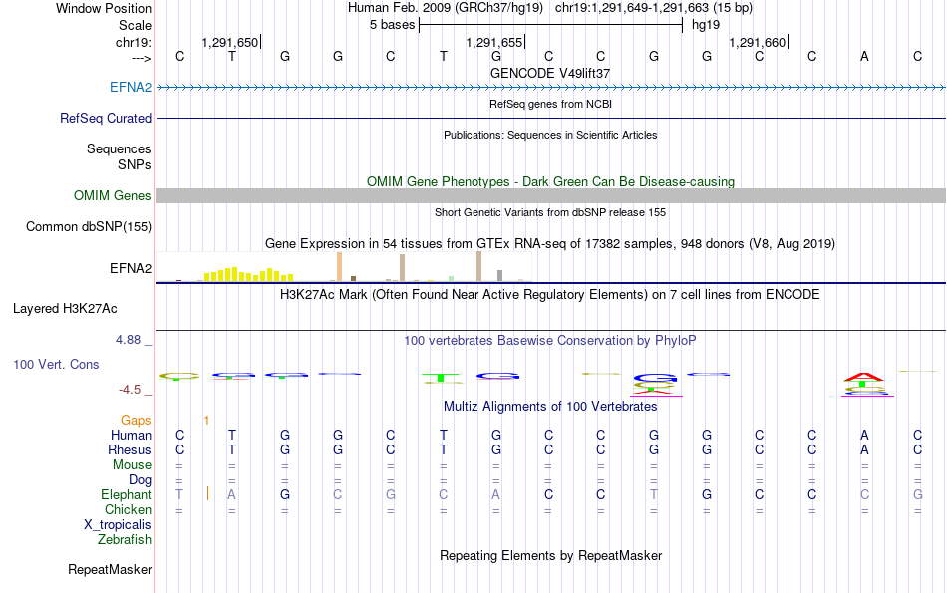Click the A base in Human alignment row
947x593 pixels.
(865, 435)
